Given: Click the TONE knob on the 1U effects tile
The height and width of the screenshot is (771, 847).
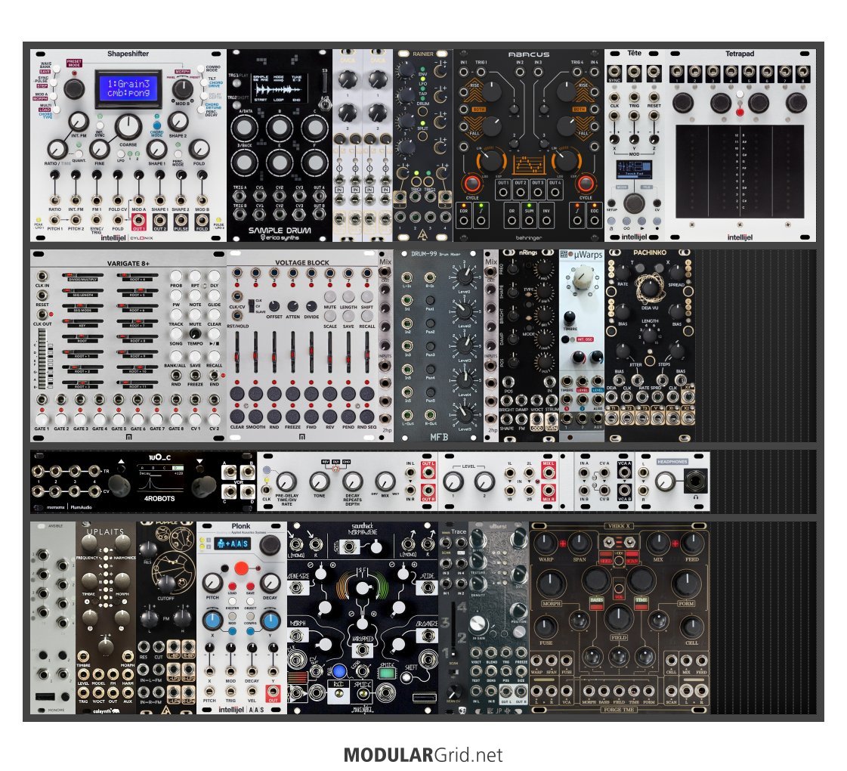Looking at the screenshot, I should (320, 481).
